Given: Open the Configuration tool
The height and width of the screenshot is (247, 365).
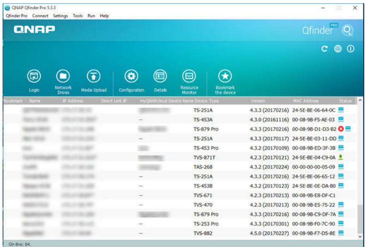Looking at the screenshot, I should [132, 81].
